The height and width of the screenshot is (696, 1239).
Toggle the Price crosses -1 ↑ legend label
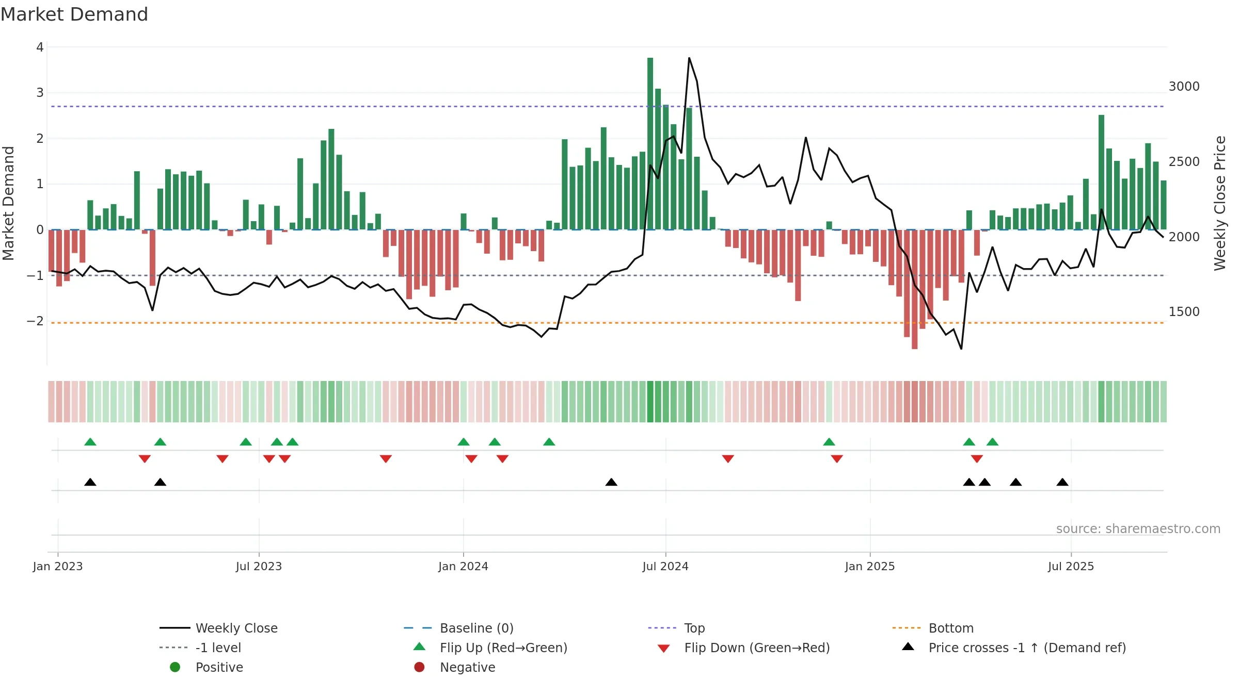1027,648
